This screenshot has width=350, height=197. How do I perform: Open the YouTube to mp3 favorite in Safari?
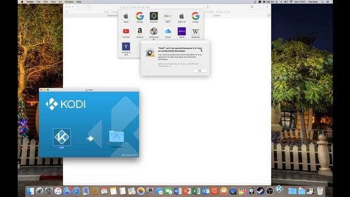click(126, 47)
